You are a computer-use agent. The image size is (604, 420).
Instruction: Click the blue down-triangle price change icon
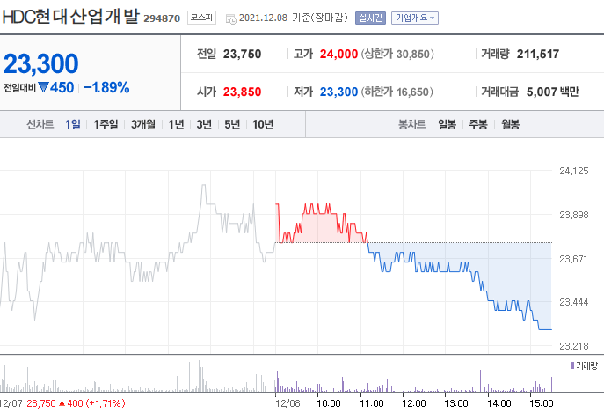point(43,87)
